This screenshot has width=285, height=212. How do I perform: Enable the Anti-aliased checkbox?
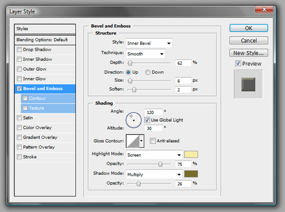[153, 141]
